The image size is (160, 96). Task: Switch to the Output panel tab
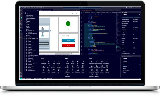click(x=46, y=56)
